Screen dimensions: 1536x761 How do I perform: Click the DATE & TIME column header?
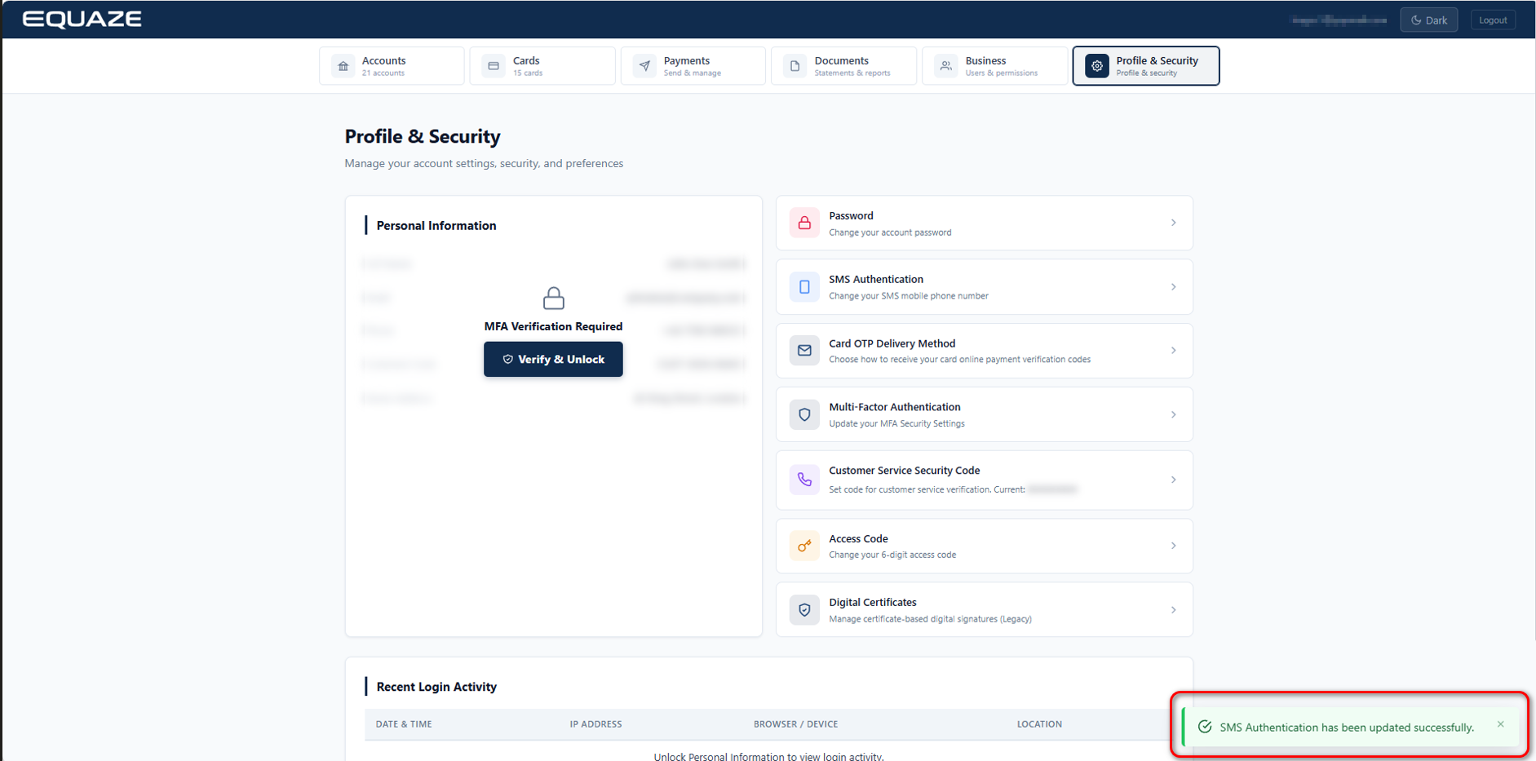(404, 724)
